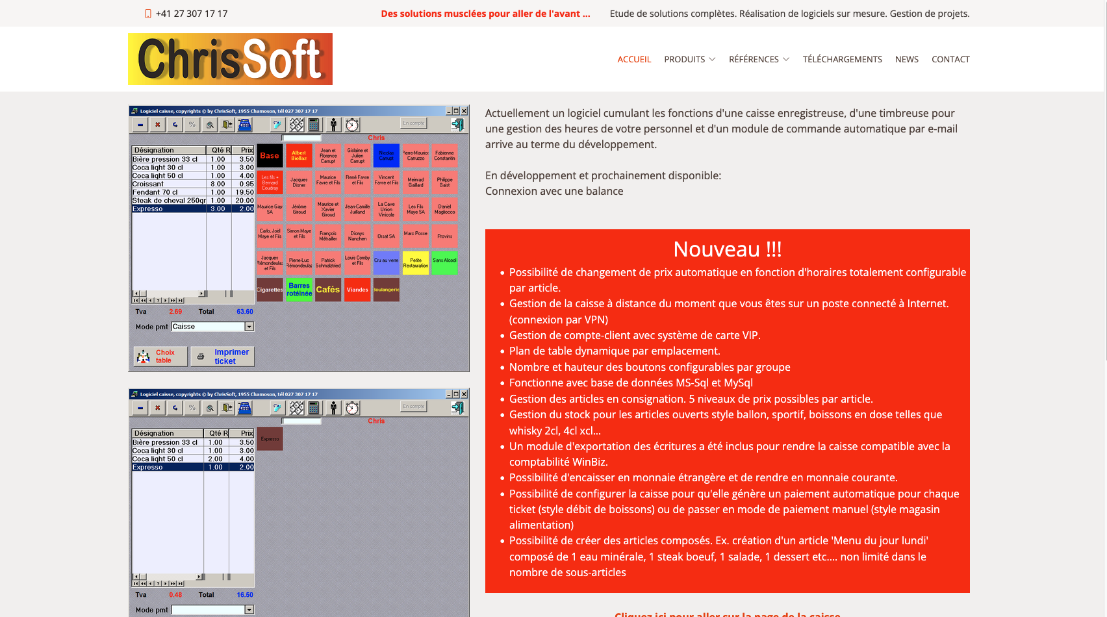Open the Mode pmt dropdown showing Caisse
The width and height of the screenshot is (1107, 617).
249,327
